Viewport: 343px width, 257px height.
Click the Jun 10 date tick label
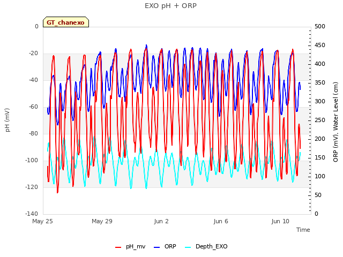(x=280, y=221)
